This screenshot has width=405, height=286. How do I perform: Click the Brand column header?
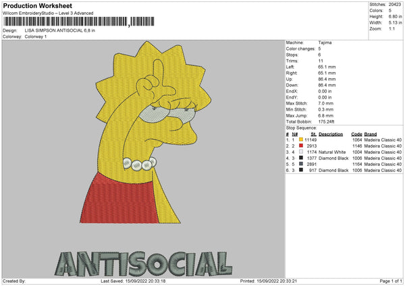point(371,134)
